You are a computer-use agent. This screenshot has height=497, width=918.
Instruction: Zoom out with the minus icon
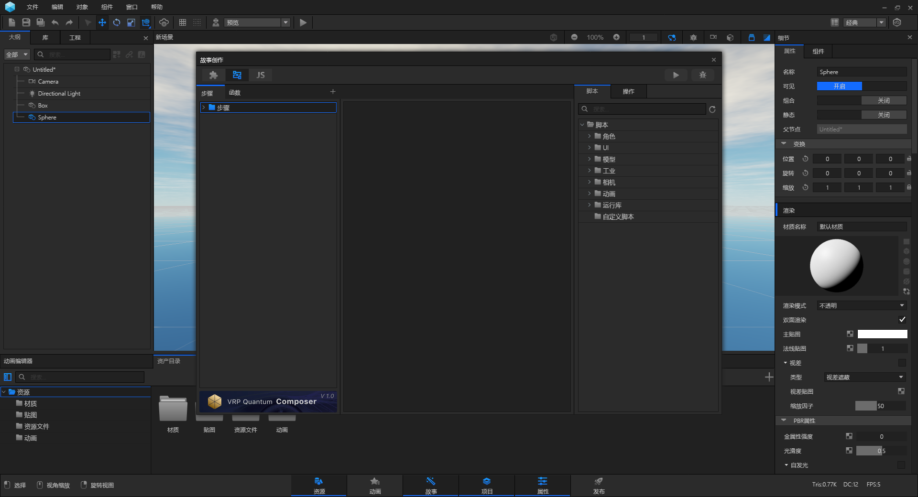point(574,37)
